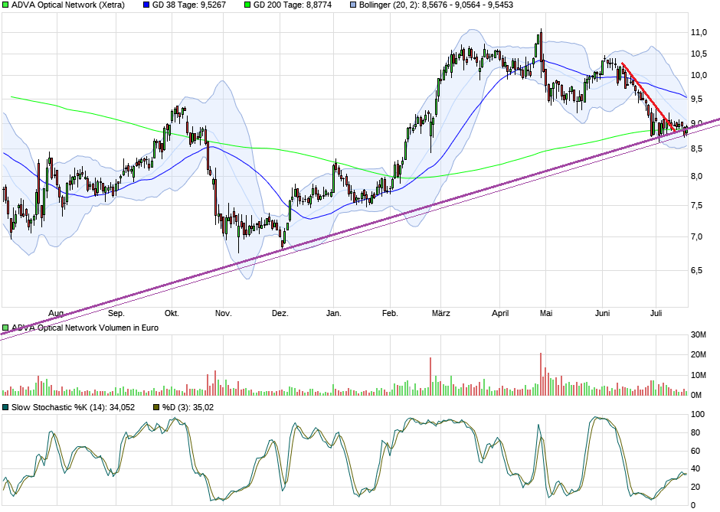Click the red downtrend line near Juli
720x512 pixels.
pos(648,97)
